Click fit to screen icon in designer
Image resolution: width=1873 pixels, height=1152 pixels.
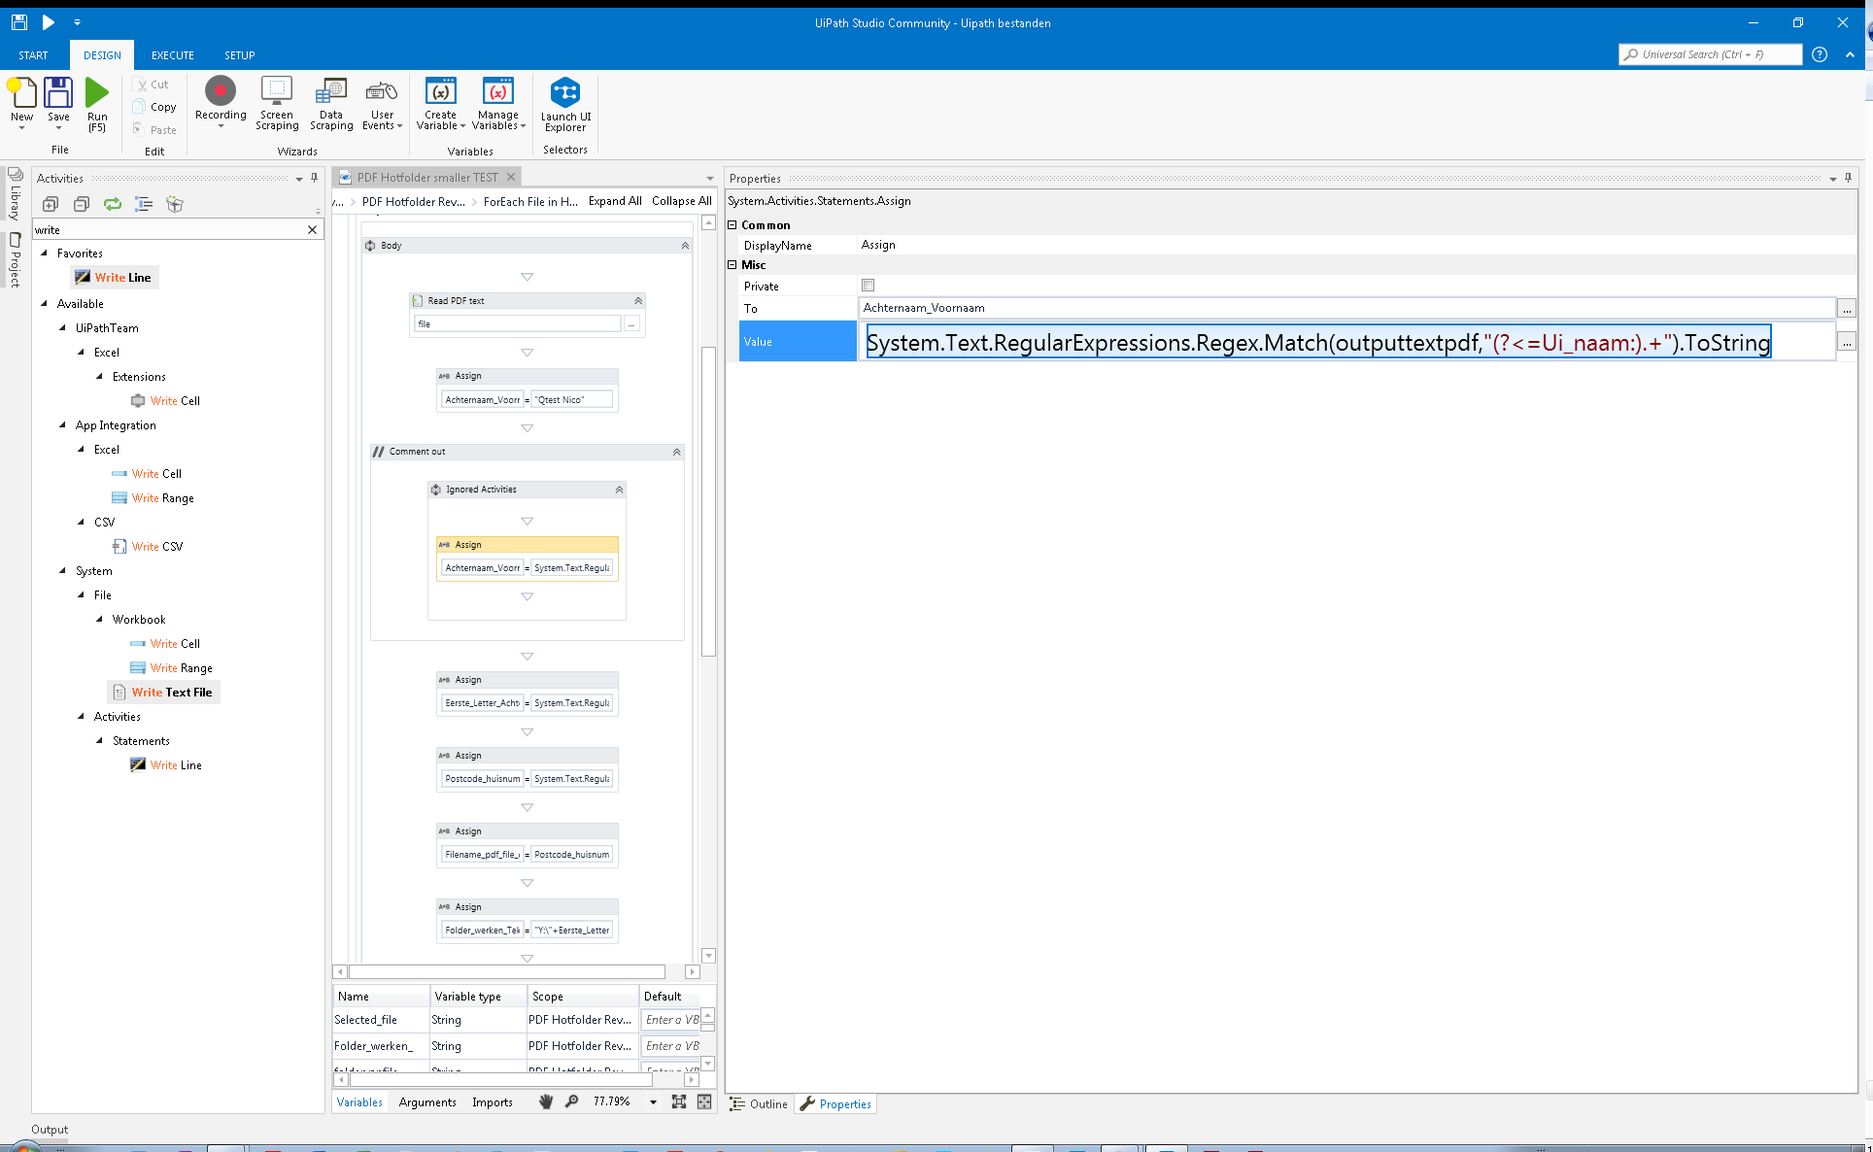(679, 1101)
